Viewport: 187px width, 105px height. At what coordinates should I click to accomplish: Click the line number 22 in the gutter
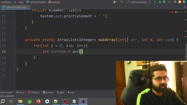(x=4, y=75)
